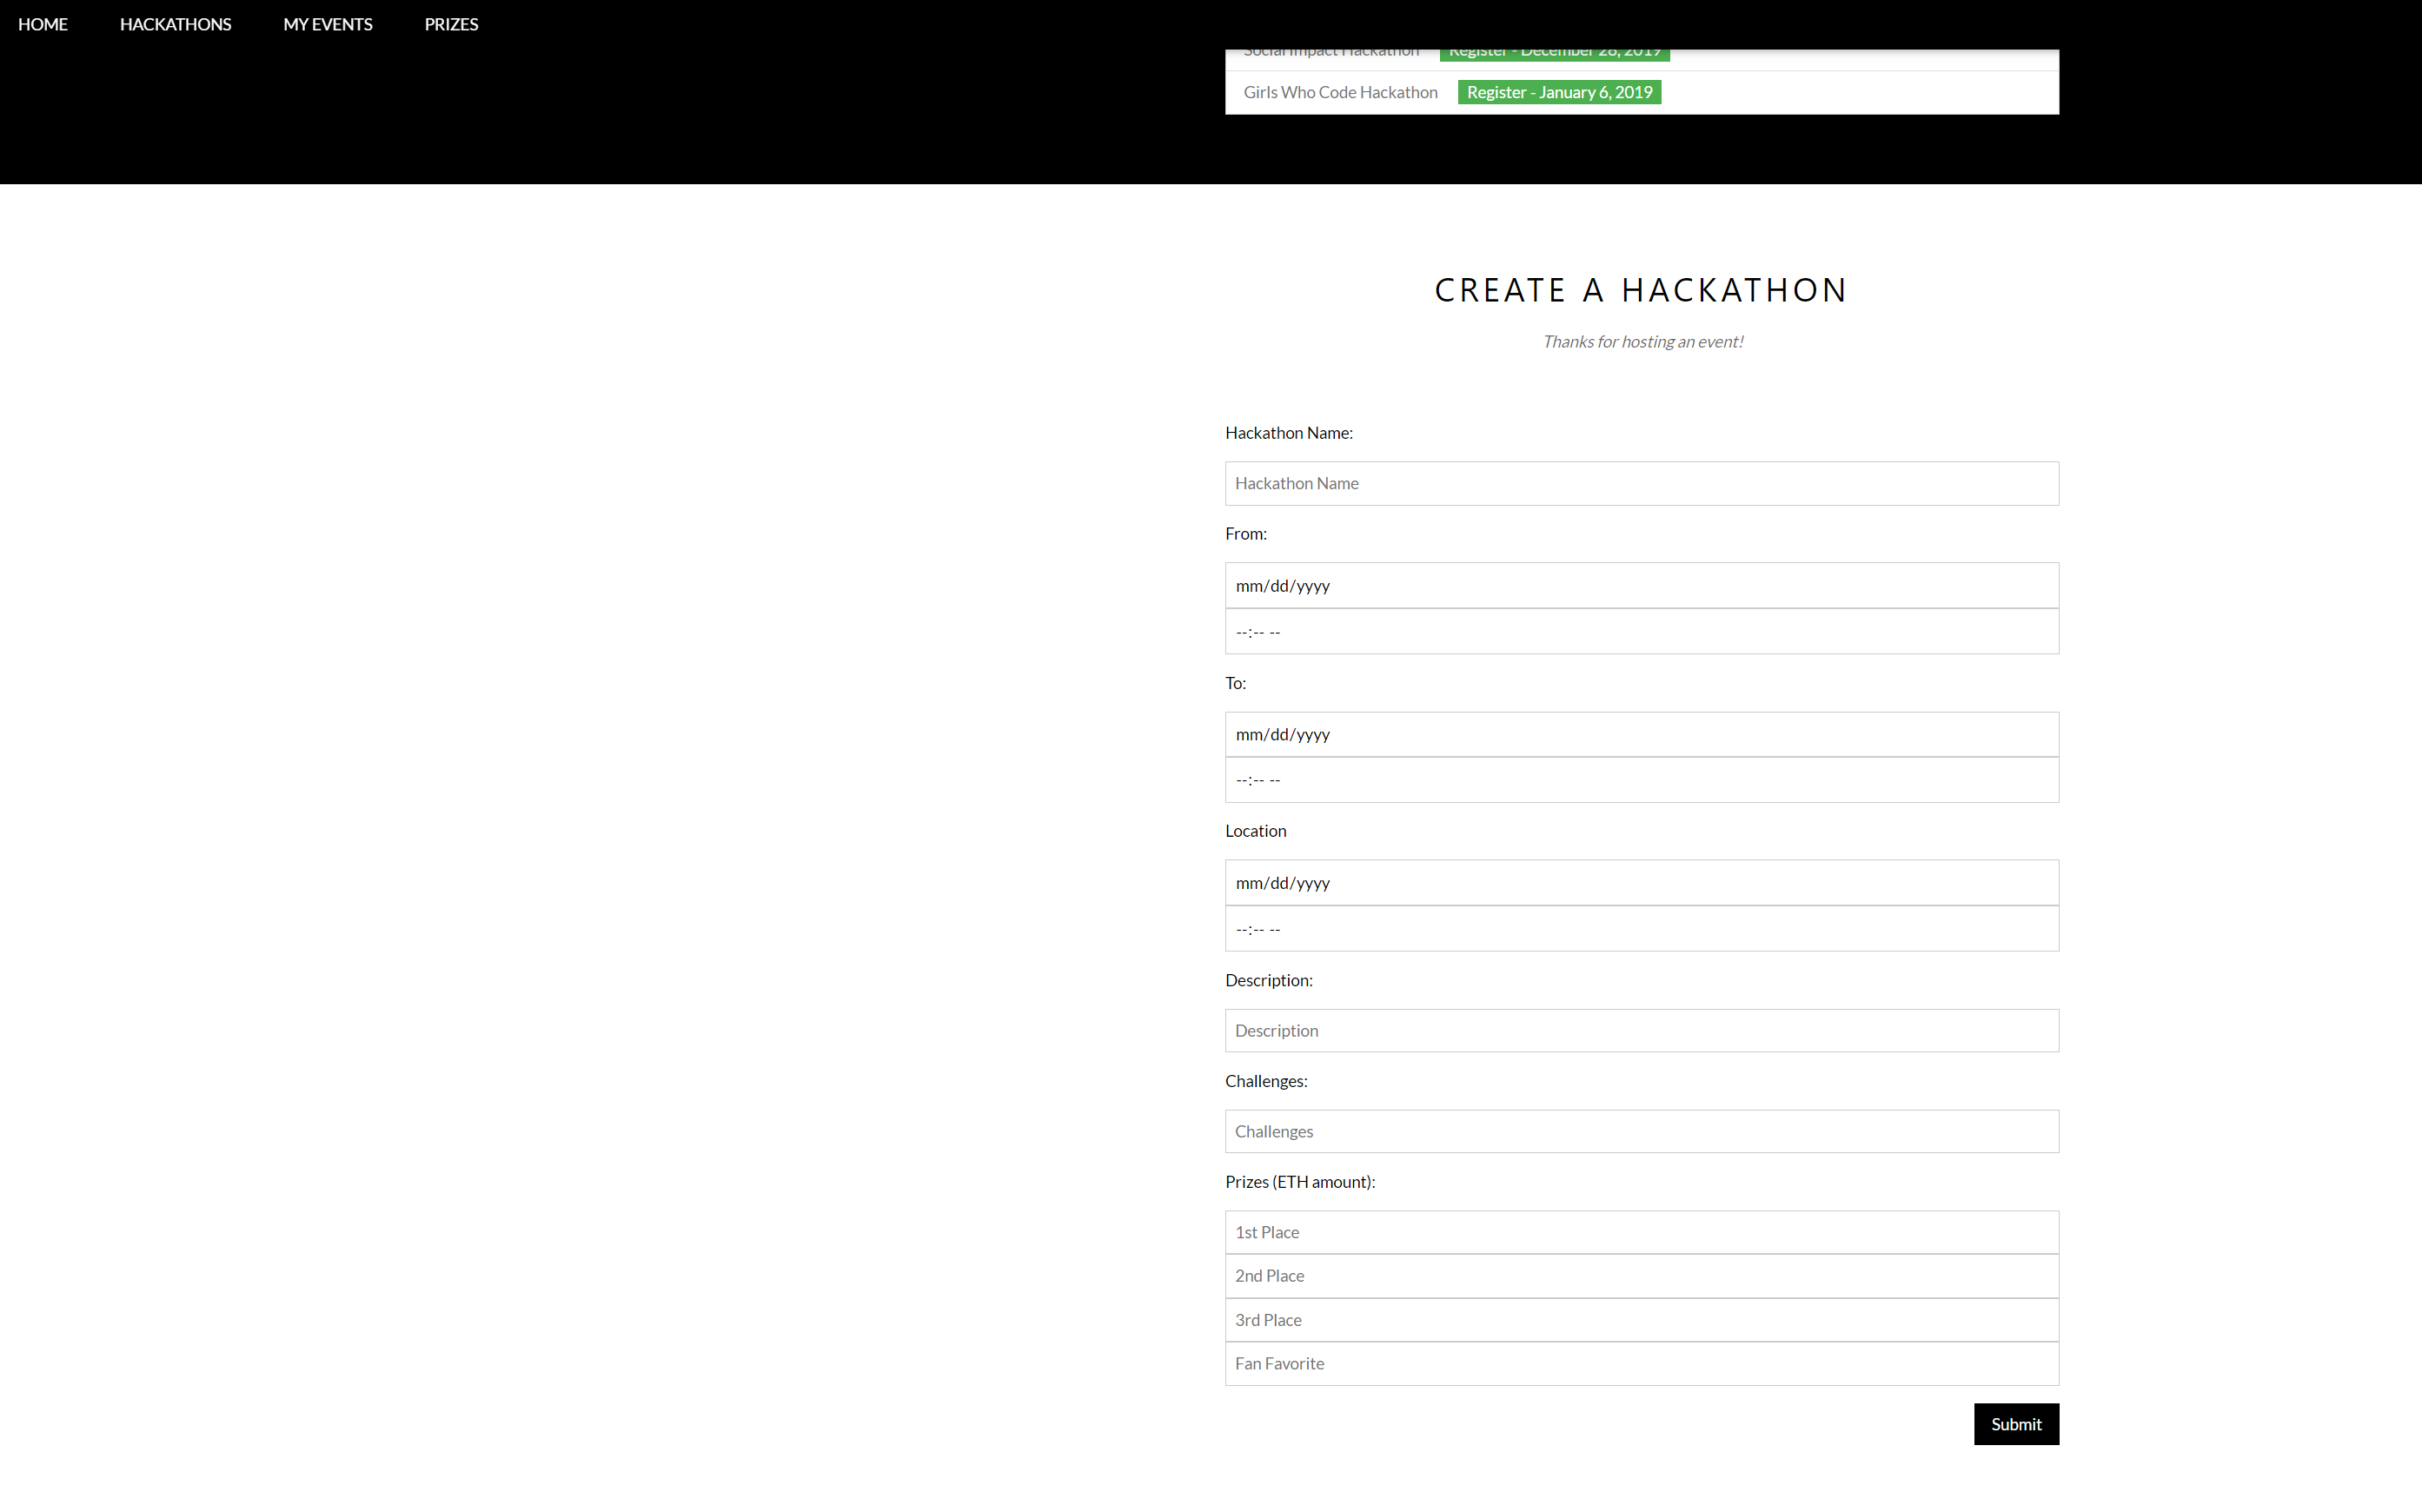The height and width of the screenshot is (1512, 2422).
Task: Open the PRIZES navigation link
Action: [451, 24]
